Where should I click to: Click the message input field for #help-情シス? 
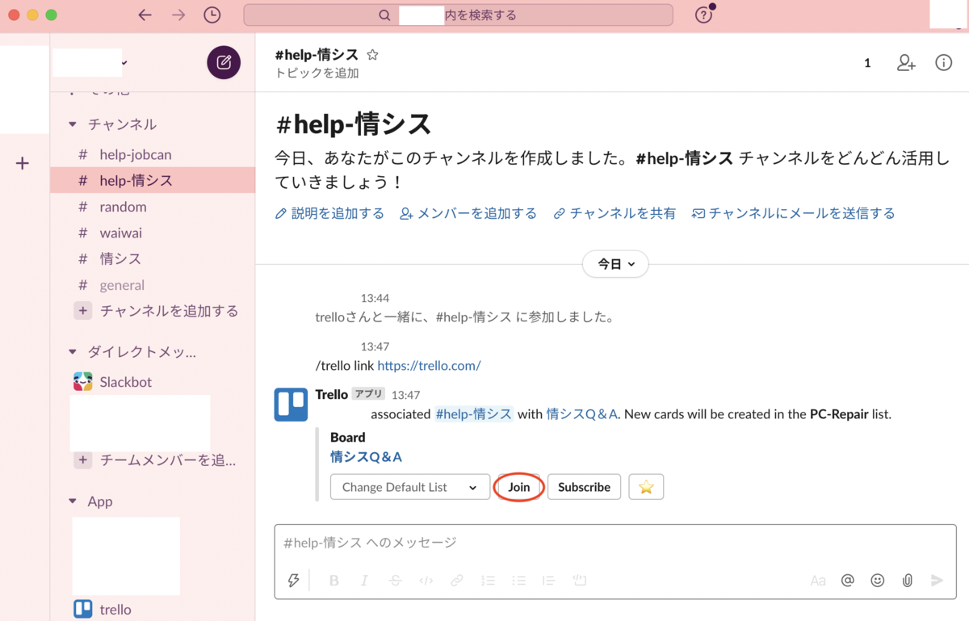[565, 542]
